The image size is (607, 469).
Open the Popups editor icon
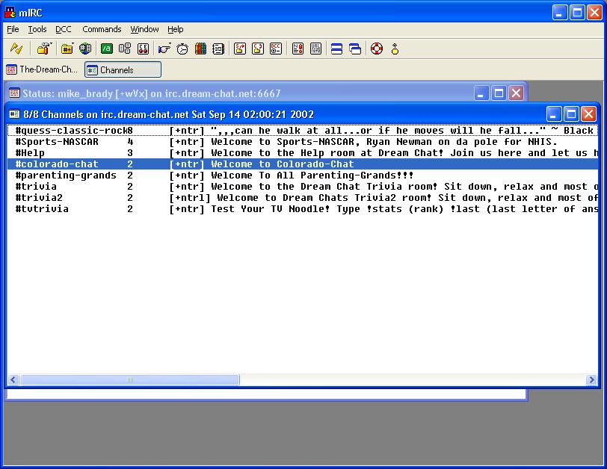click(125, 49)
